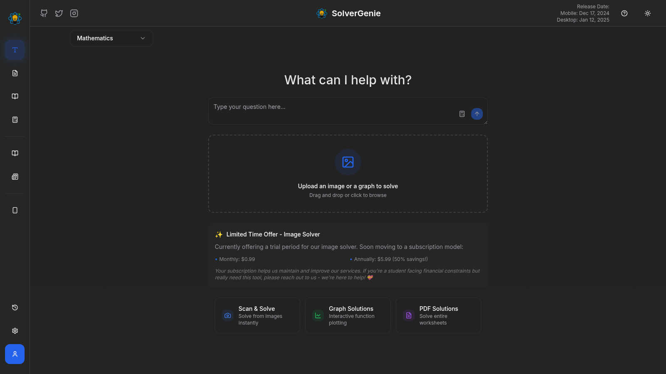Submit question with the blue arrow button
Image resolution: width=666 pixels, height=374 pixels.
(477, 114)
